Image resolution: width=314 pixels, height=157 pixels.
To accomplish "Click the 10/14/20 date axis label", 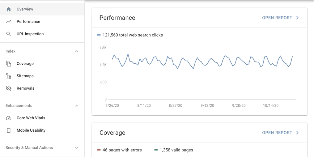I will click(x=271, y=105).
